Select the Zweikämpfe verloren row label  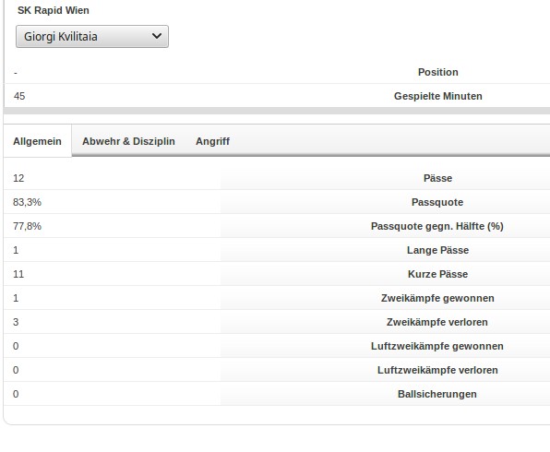click(x=437, y=322)
